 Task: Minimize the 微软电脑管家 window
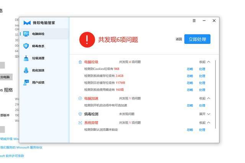tap(204, 21)
